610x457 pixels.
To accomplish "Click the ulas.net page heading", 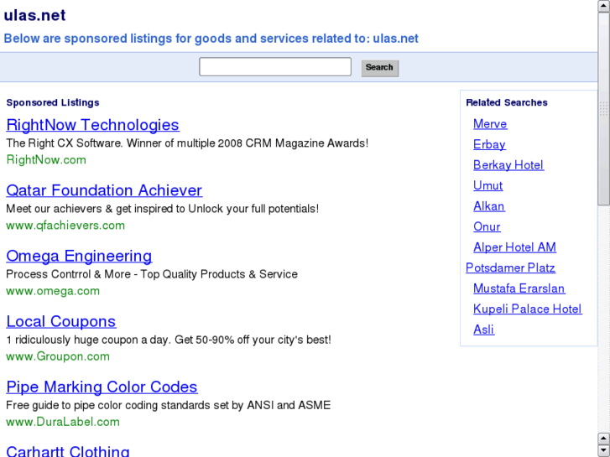I will coord(34,15).
